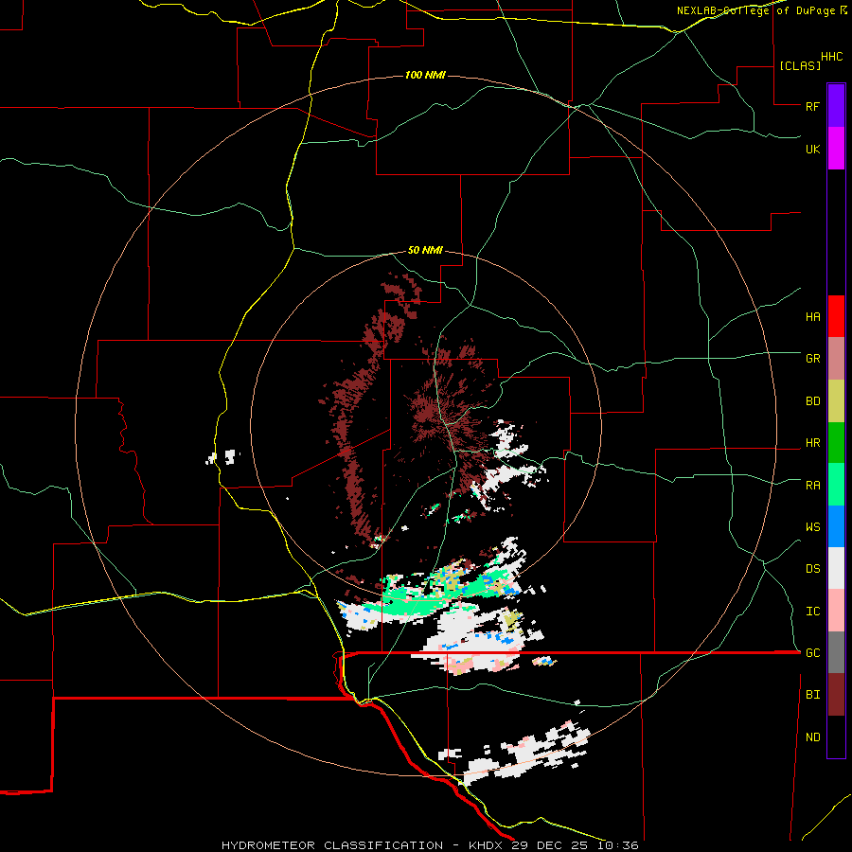Screen dimensions: 852x852
Task: Click the white DS dry snow swatch
Action: pos(836,568)
